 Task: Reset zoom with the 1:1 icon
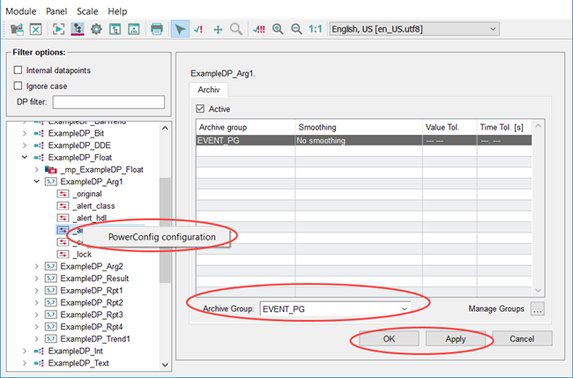tap(315, 29)
